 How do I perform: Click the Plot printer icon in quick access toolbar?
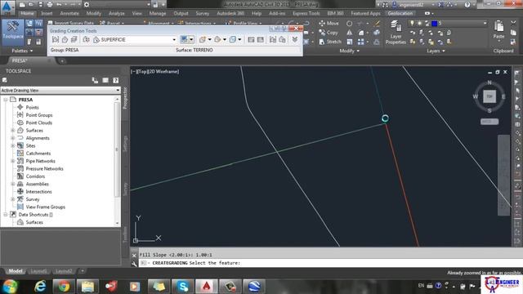[x=50, y=5]
